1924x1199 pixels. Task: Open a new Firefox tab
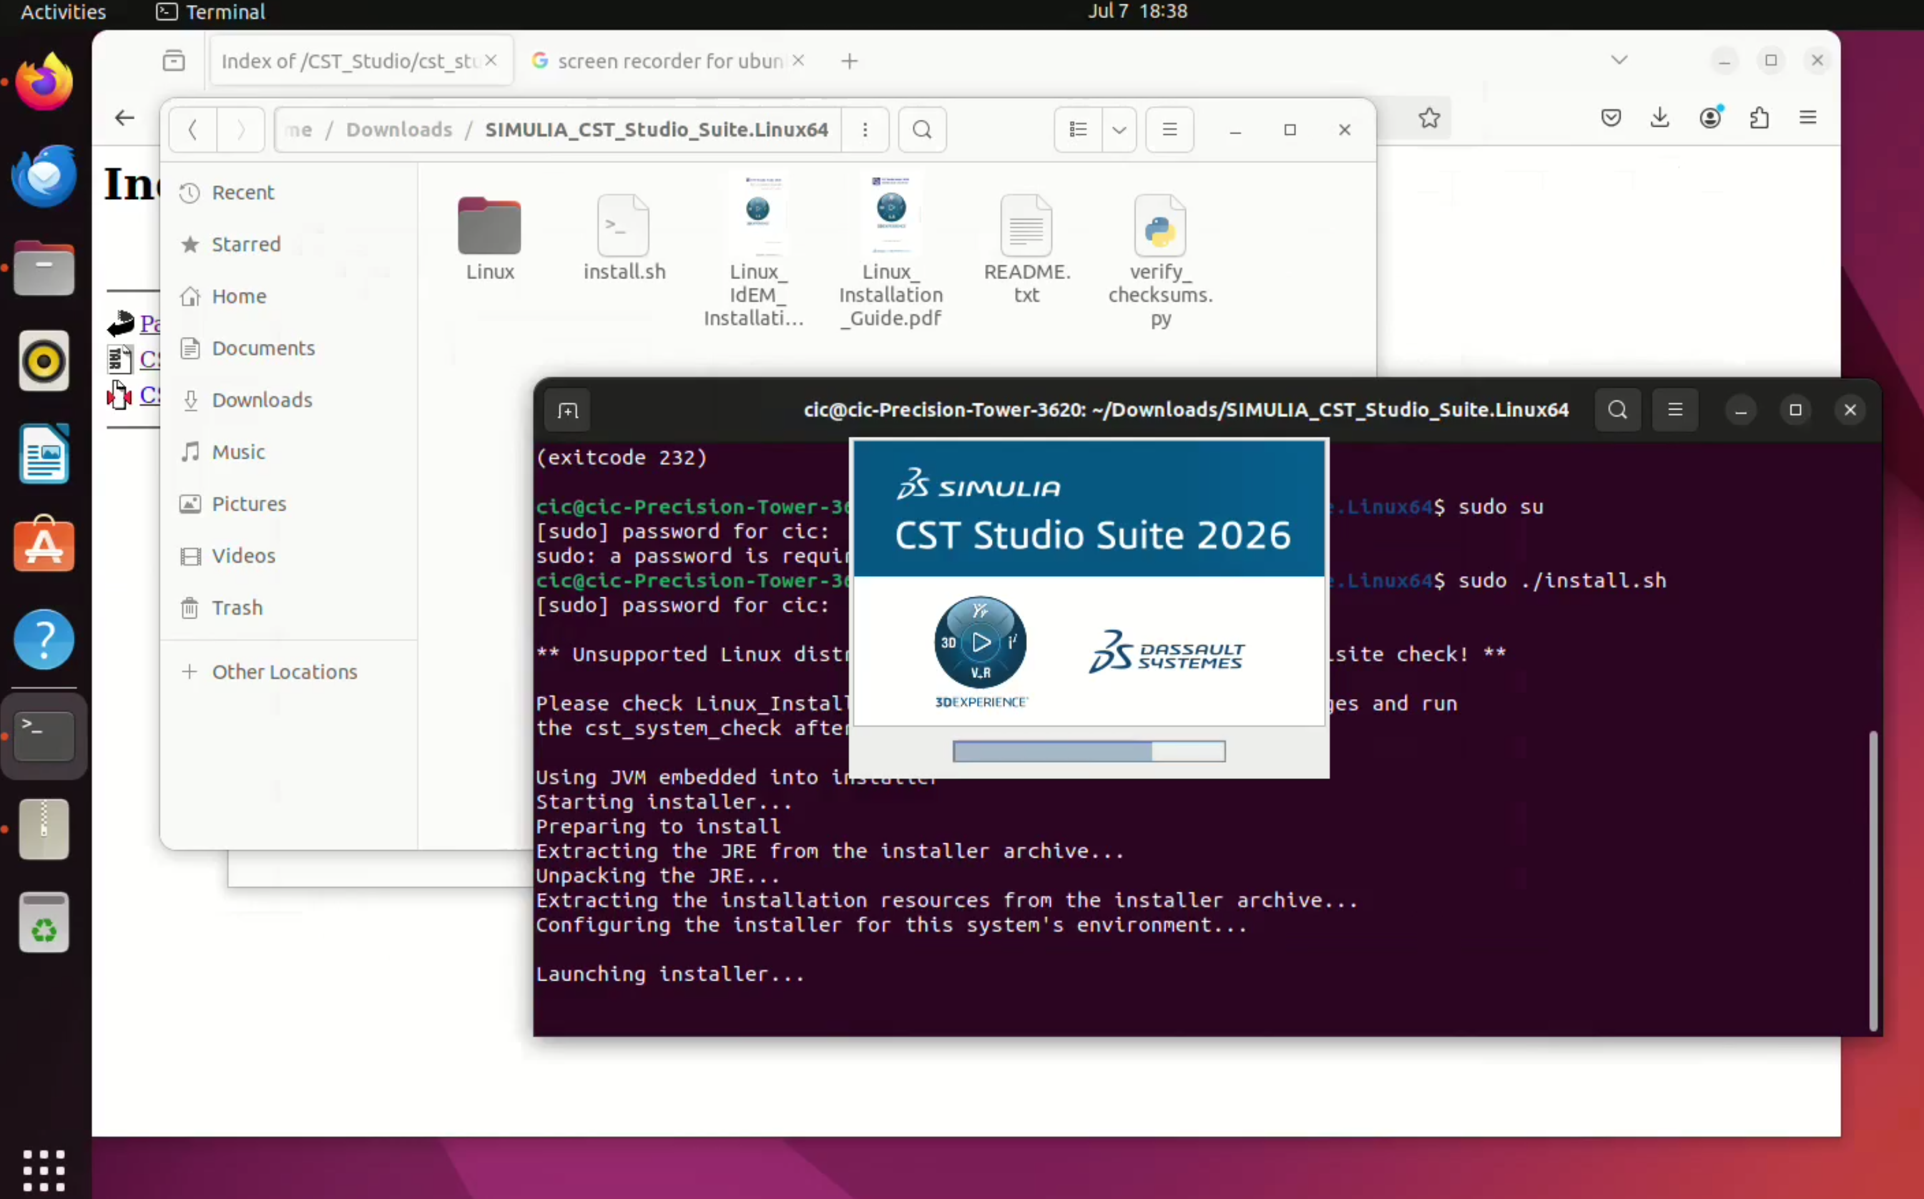pyautogui.click(x=850, y=61)
